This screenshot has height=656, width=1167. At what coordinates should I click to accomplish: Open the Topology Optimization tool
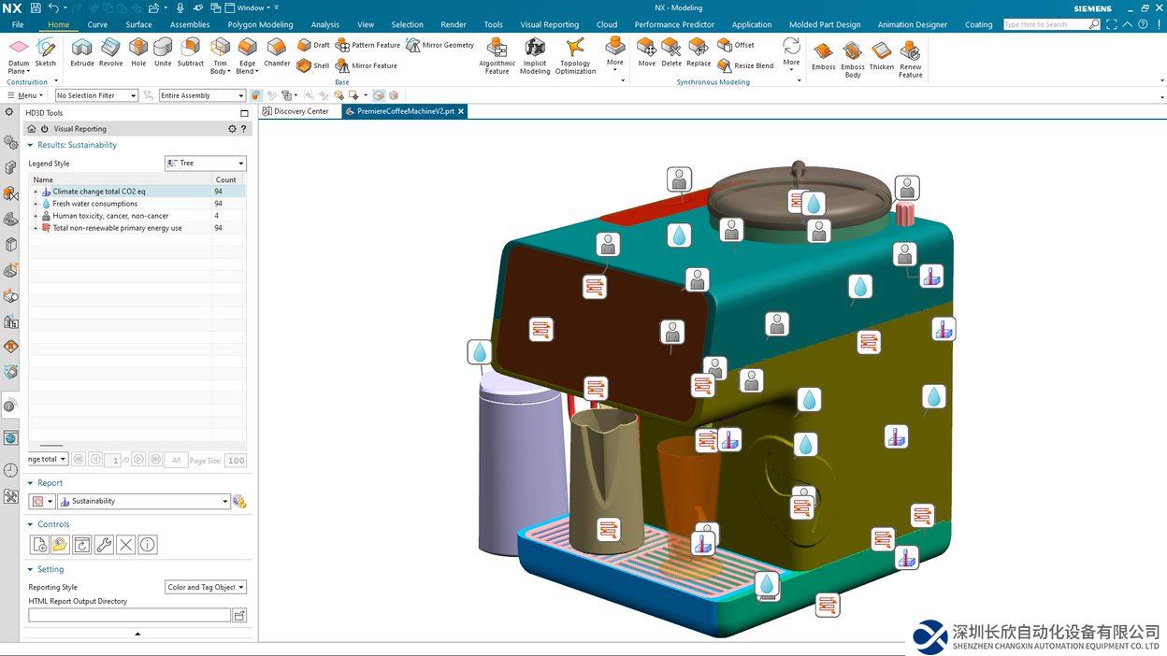(575, 54)
